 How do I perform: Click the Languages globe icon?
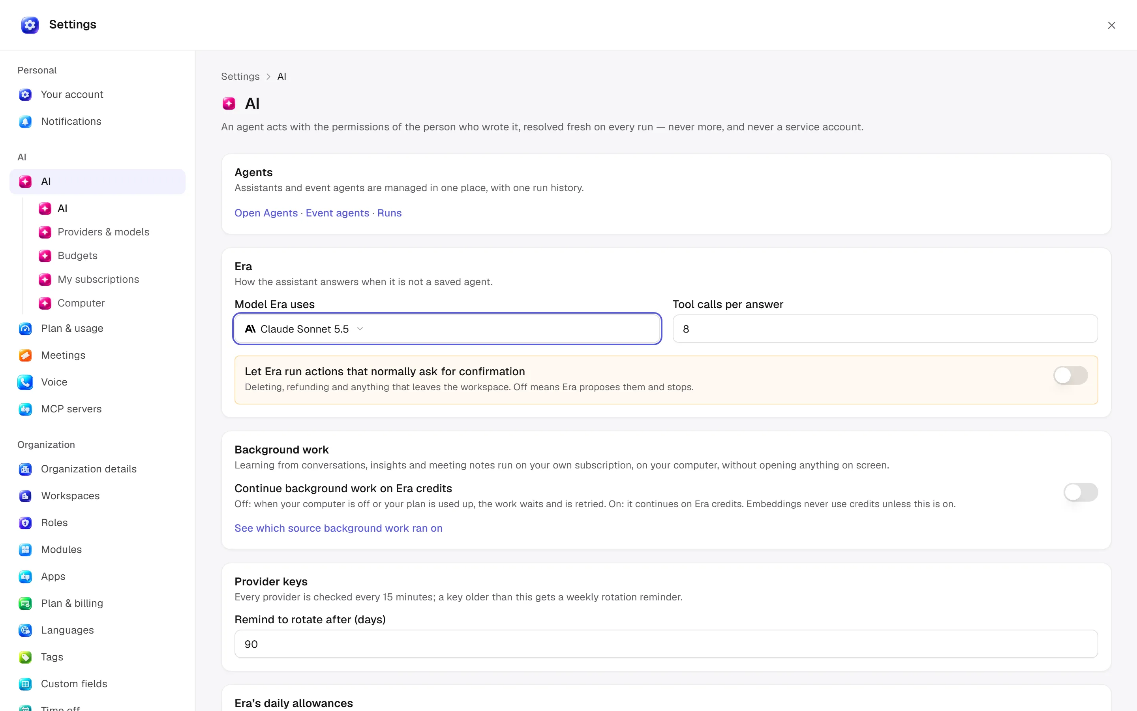click(25, 630)
